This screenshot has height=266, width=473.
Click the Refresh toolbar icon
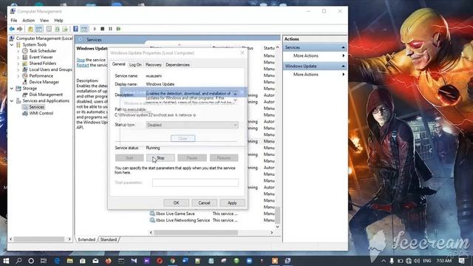pyautogui.click(x=57, y=29)
